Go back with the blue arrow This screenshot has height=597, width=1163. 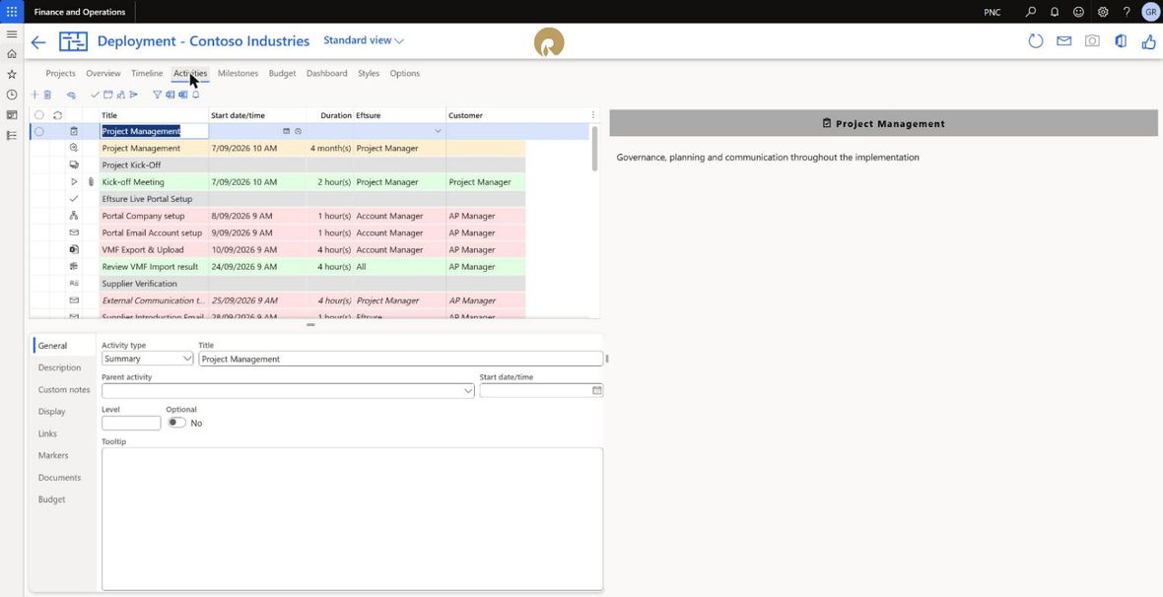pos(38,42)
